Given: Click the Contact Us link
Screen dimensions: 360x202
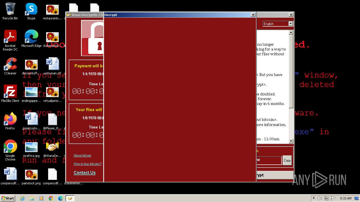Looking at the screenshot, I should pos(85,173).
